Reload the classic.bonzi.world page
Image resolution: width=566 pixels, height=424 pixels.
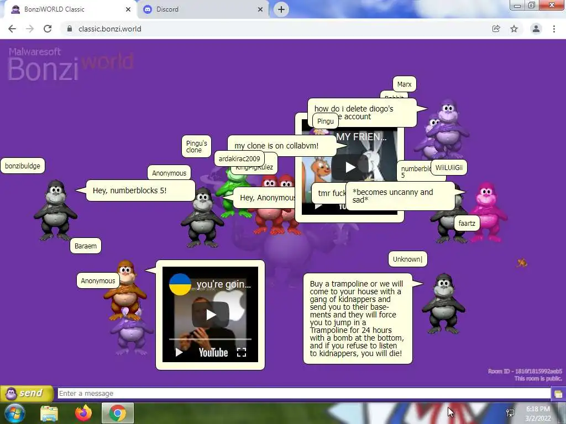(x=48, y=29)
